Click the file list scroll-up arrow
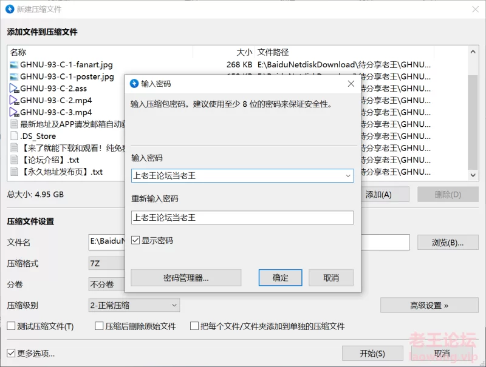The width and height of the screenshot is (486, 367). point(473,52)
